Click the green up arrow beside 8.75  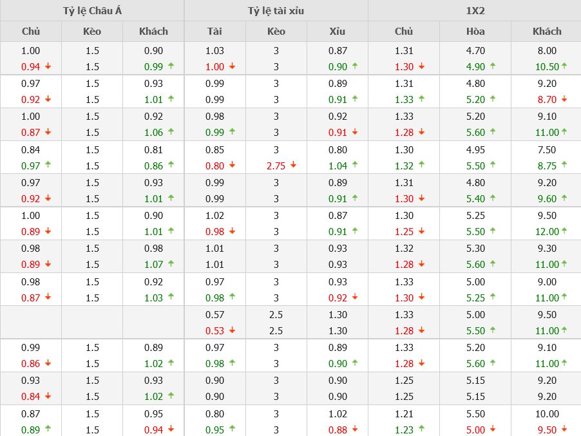click(564, 165)
